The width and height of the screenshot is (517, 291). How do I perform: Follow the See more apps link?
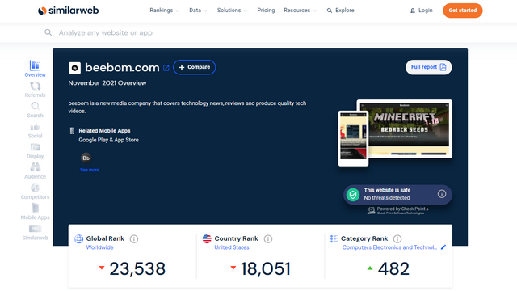coord(90,170)
